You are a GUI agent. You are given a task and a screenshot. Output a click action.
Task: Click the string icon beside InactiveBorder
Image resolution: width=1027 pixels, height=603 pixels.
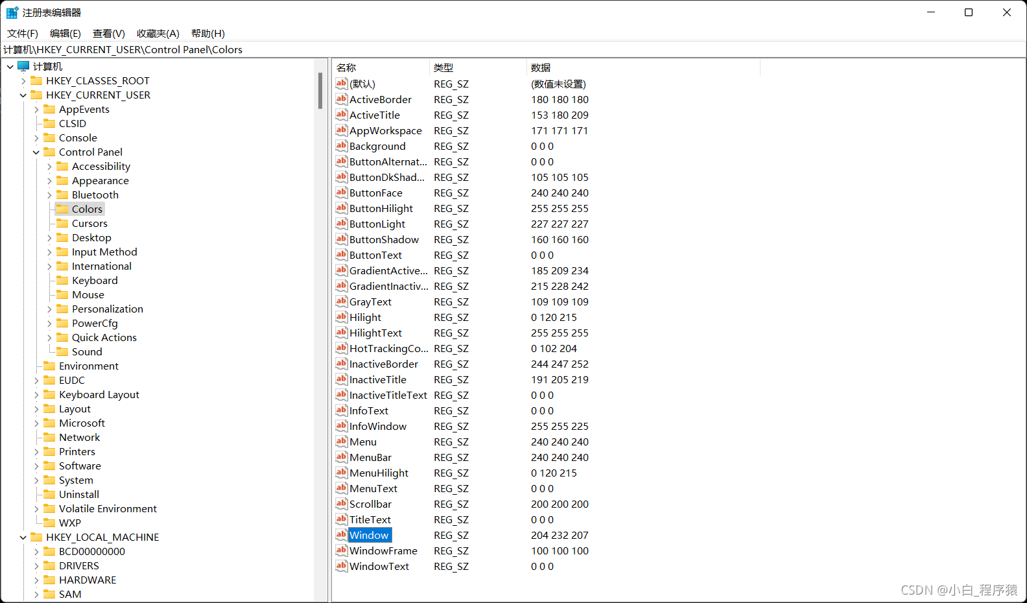(342, 364)
